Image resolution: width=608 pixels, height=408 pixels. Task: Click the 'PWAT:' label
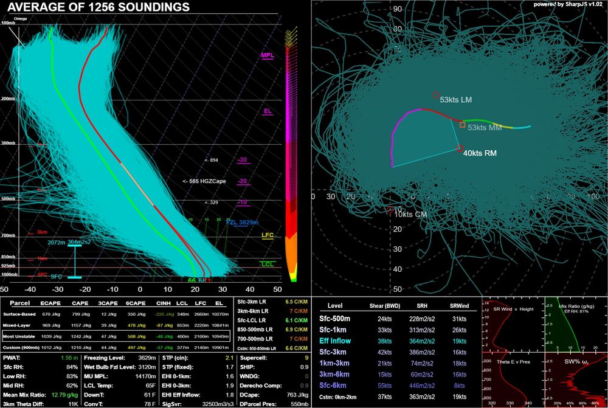(12, 358)
